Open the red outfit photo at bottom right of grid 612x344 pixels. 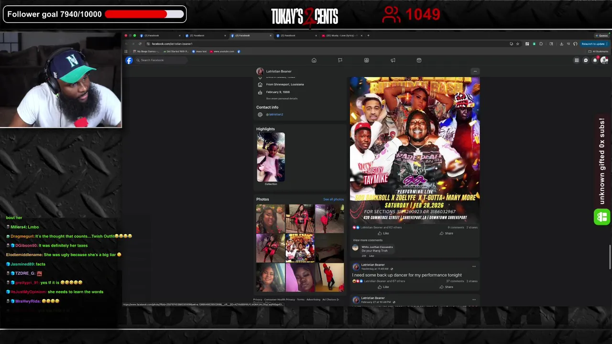click(329, 277)
